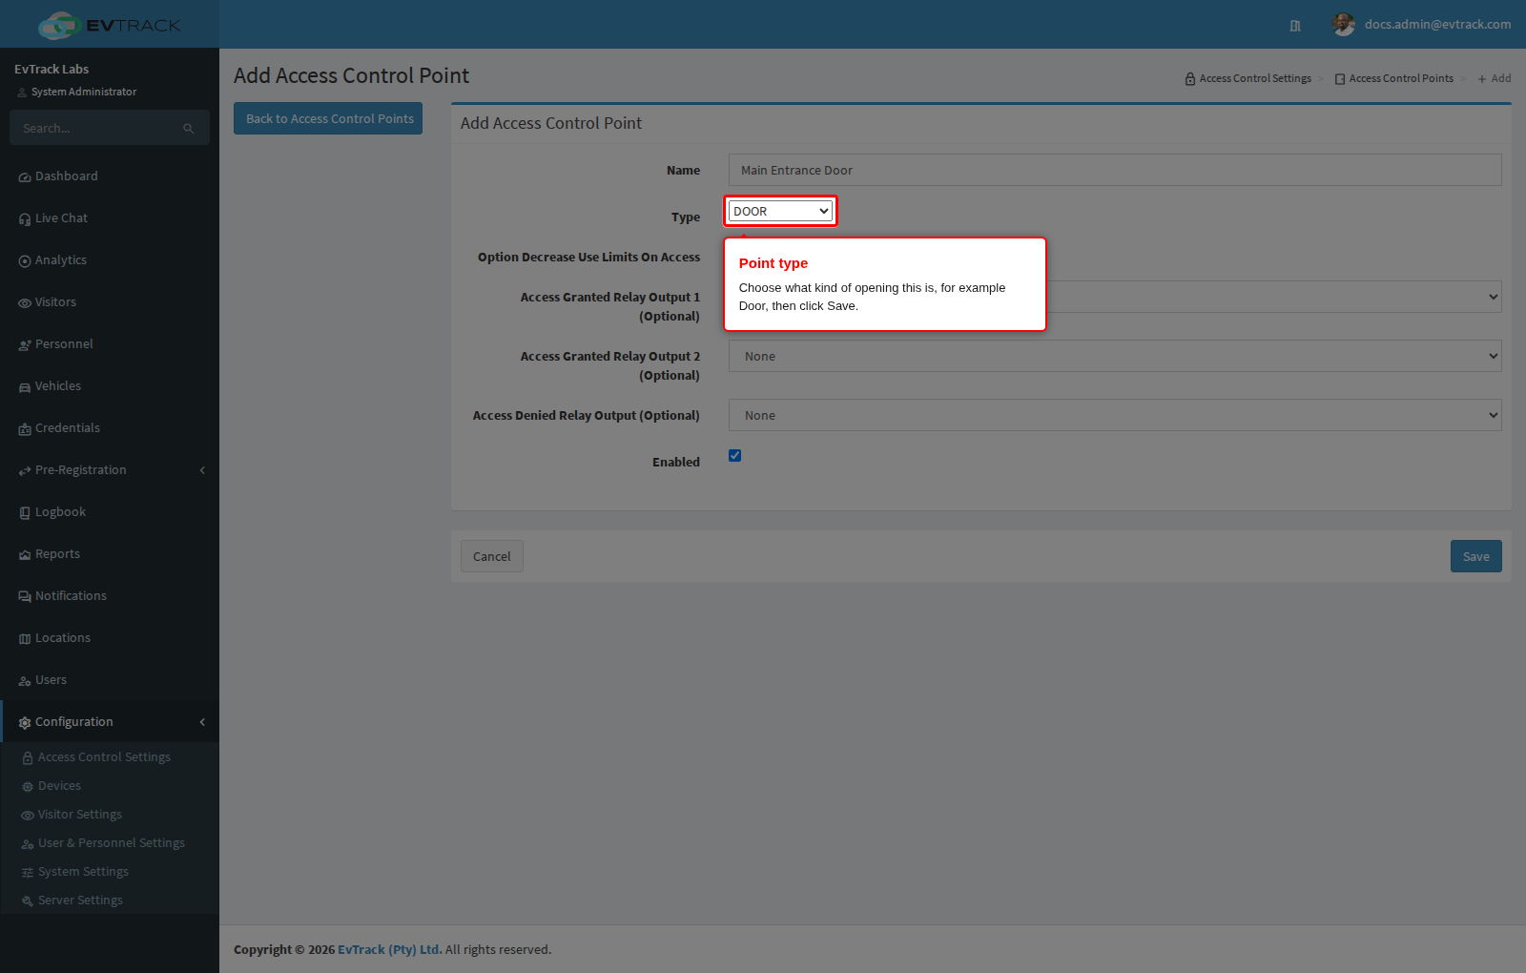1526x973 pixels.
Task: Open Access Granted Relay Output 2 dropdown
Action: [x=1115, y=356]
